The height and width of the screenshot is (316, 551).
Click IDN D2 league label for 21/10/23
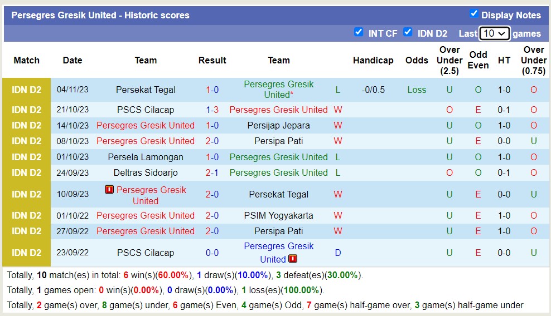[26, 110]
